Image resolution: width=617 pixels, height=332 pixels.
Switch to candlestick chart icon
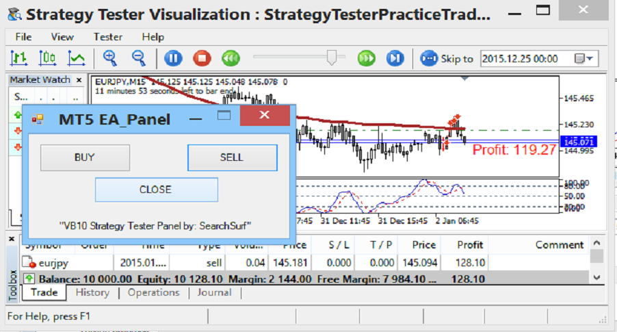click(x=47, y=58)
